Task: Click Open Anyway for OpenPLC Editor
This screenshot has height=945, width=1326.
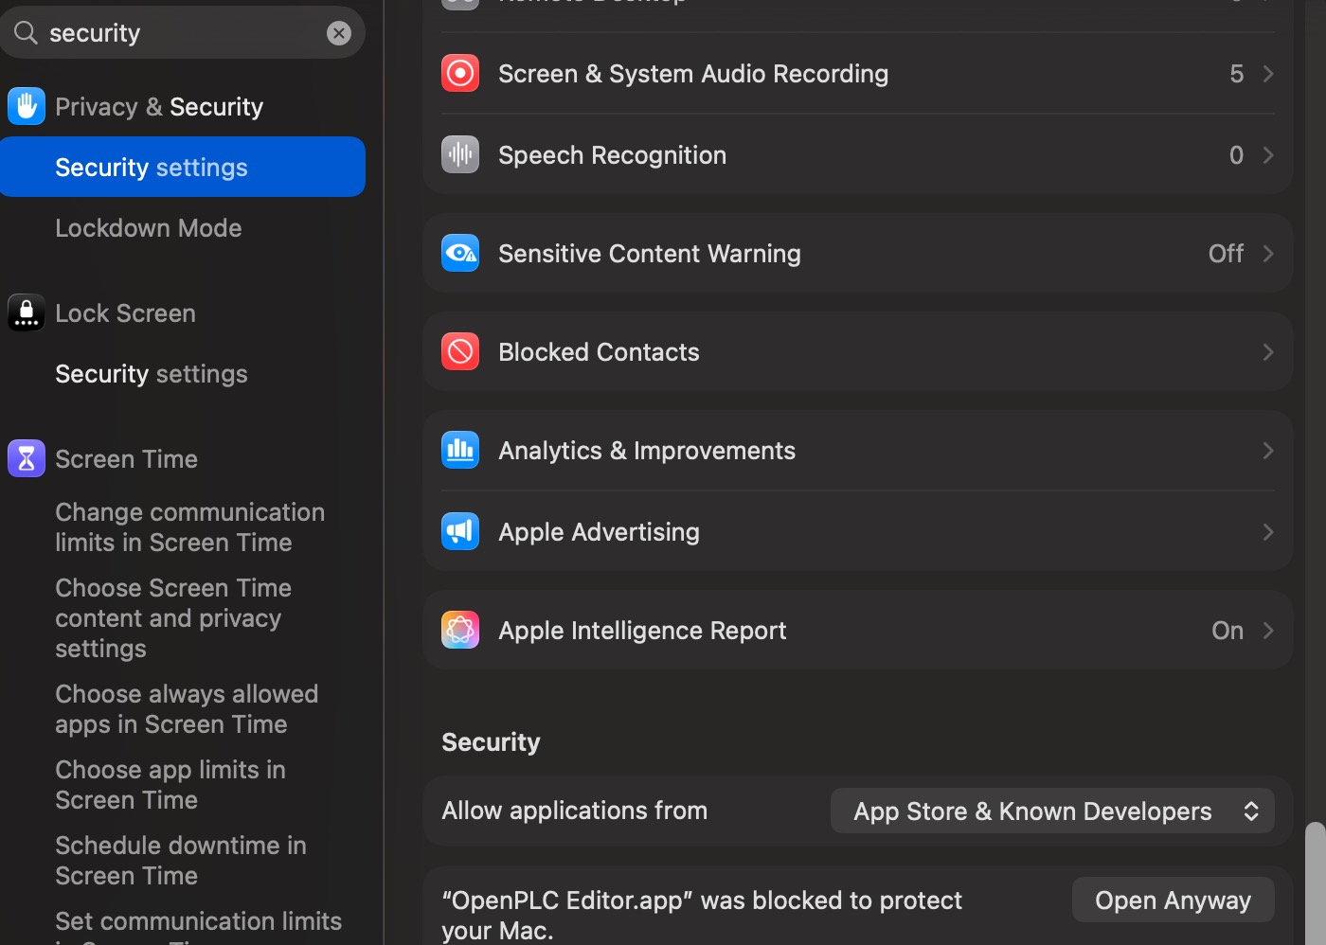Action: [1173, 900]
